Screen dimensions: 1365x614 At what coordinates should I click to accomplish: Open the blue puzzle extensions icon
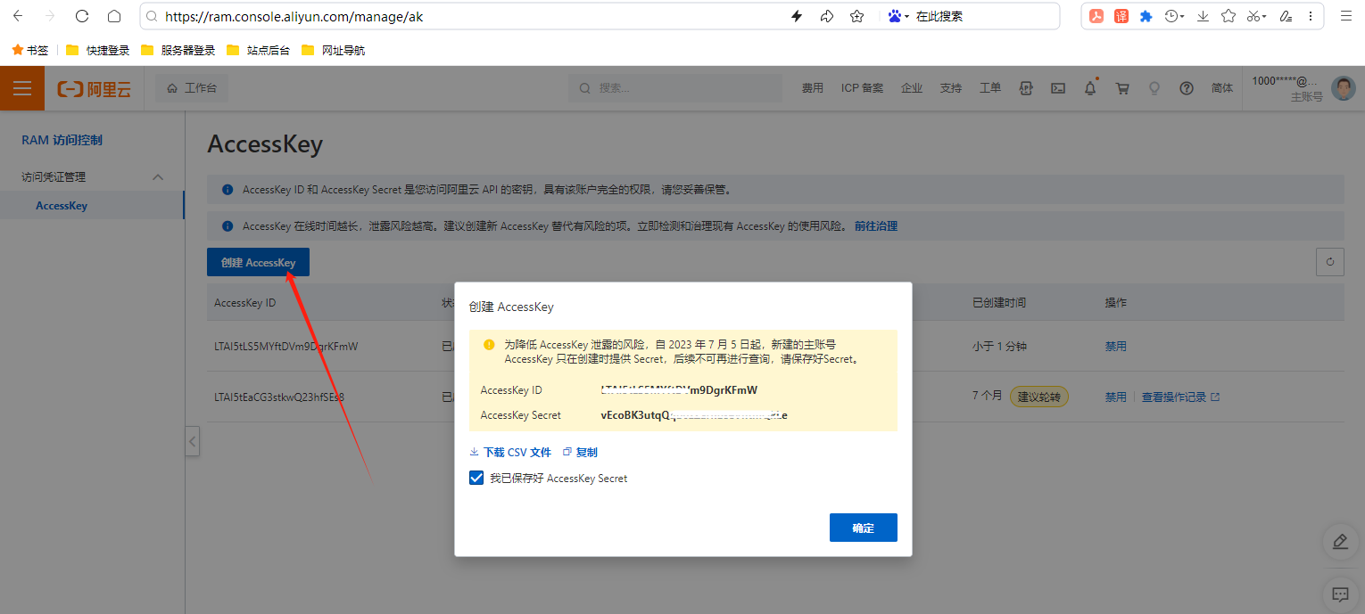coord(1146,16)
